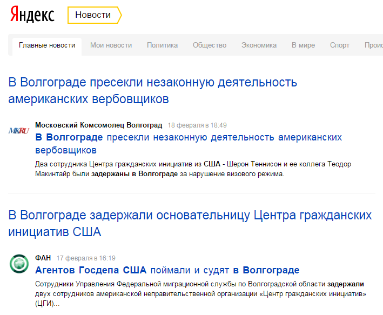Viewport: 383px width, 315px height.
Task: Click the Яндекс logo
Action: tap(32, 15)
